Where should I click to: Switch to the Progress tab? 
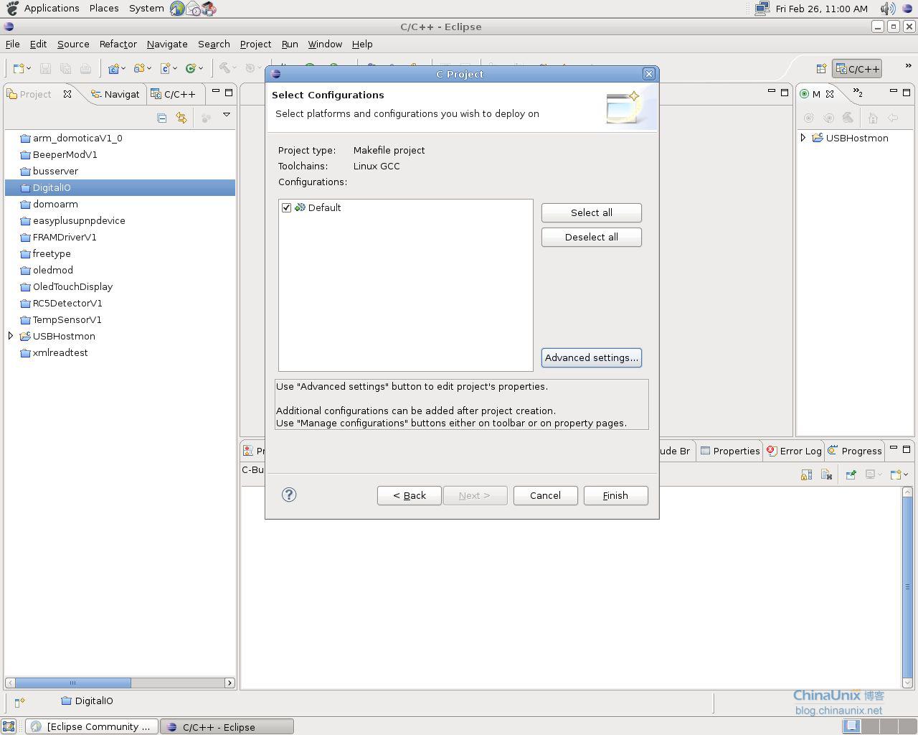[855, 451]
